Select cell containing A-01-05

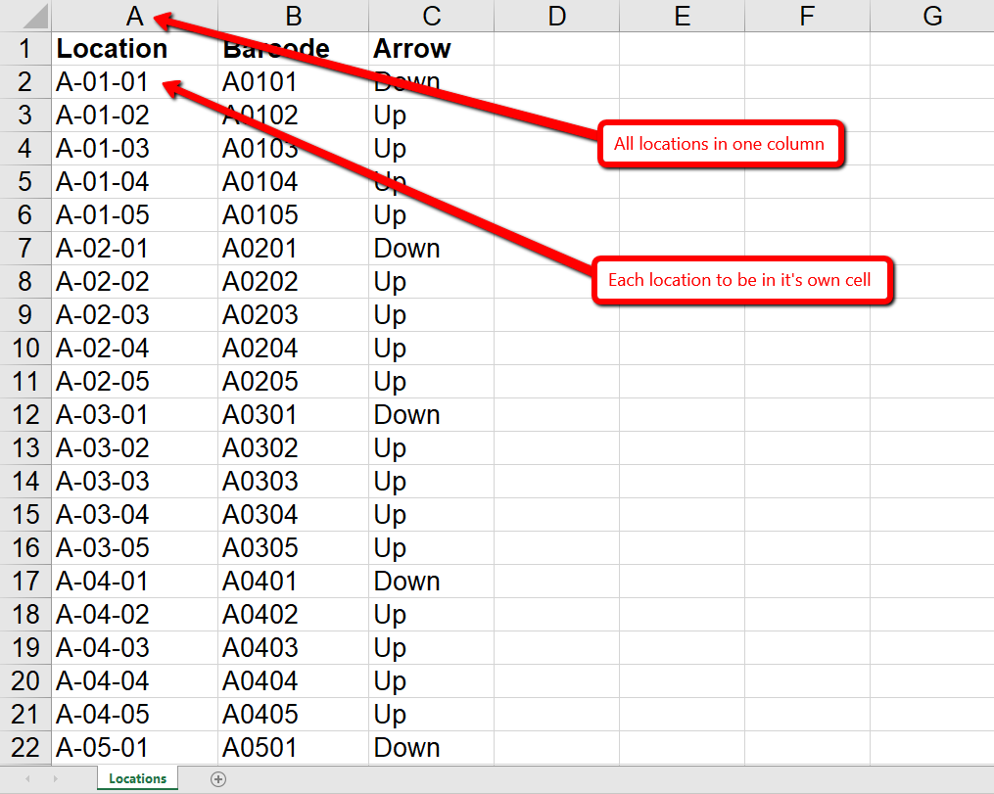click(134, 214)
